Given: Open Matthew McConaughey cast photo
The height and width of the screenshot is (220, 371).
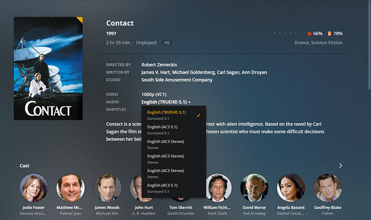Looking at the screenshot, I should [x=70, y=188].
